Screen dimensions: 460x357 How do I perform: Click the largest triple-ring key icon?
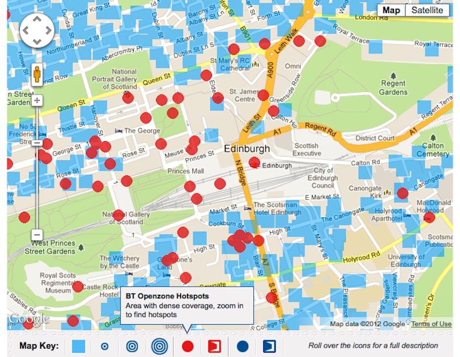(x=160, y=346)
